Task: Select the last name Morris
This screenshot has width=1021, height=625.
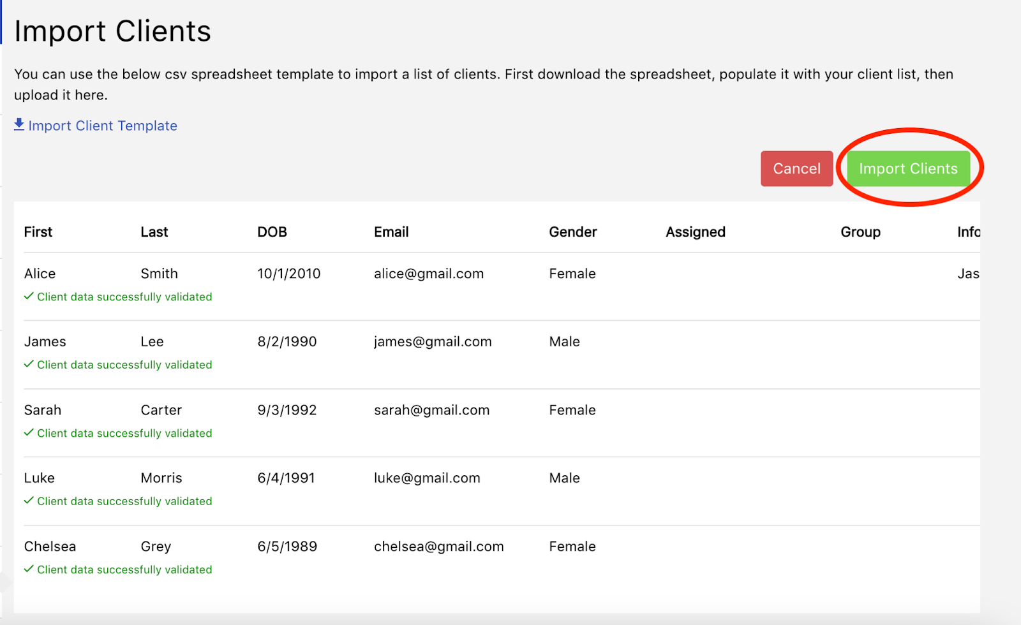Action: coord(161,478)
